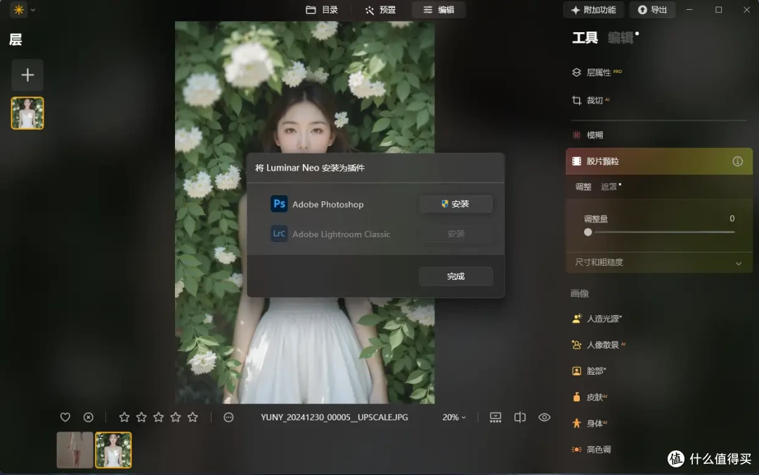Click the Adobe Photoshop label text

click(x=327, y=204)
